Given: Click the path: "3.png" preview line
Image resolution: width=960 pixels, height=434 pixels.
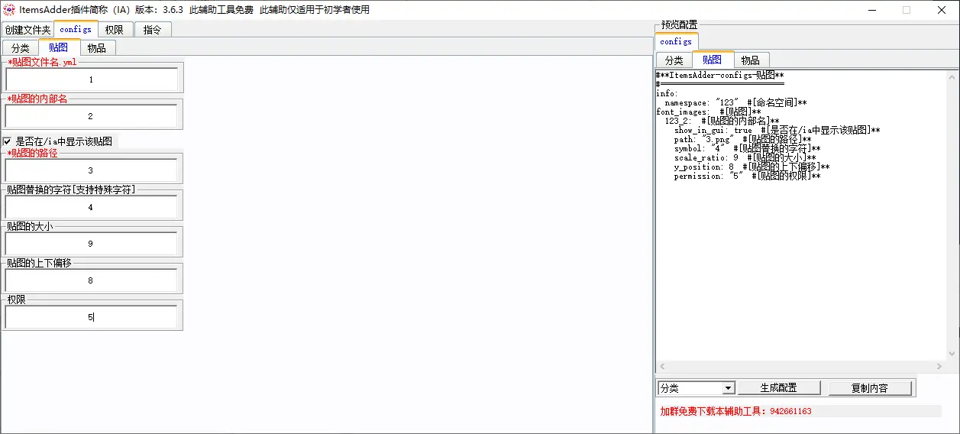Looking at the screenshot, I should 742,139.
